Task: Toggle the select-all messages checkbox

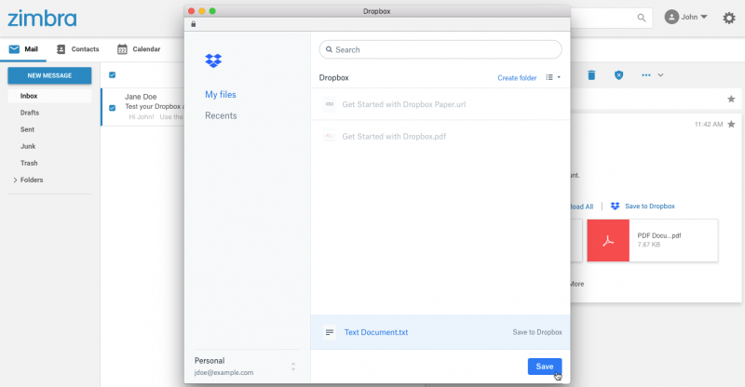Action: (112, 75)
